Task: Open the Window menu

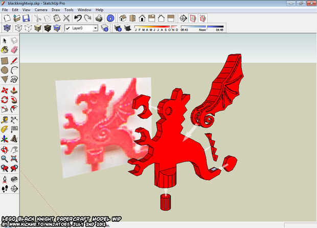Action: coord(84,10)
